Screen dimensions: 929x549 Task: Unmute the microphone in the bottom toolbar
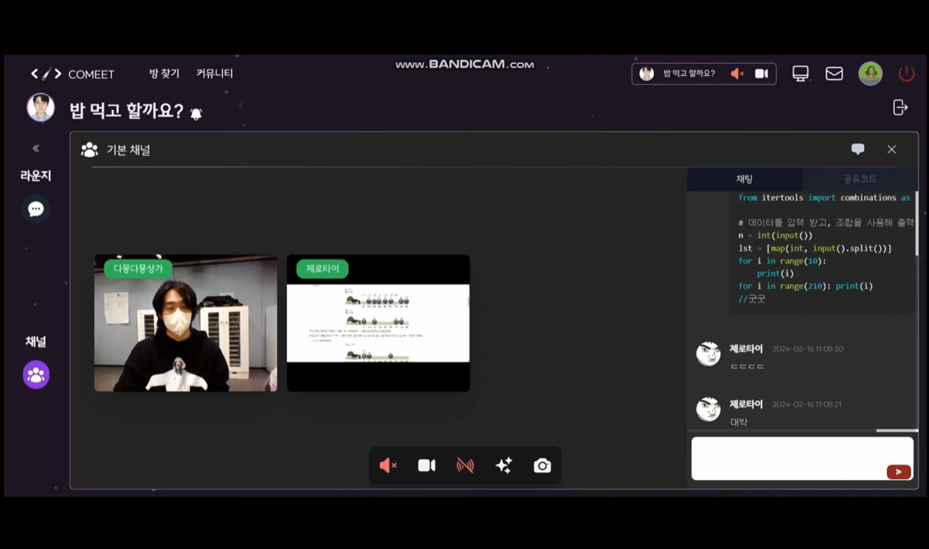tap(388, 465)
